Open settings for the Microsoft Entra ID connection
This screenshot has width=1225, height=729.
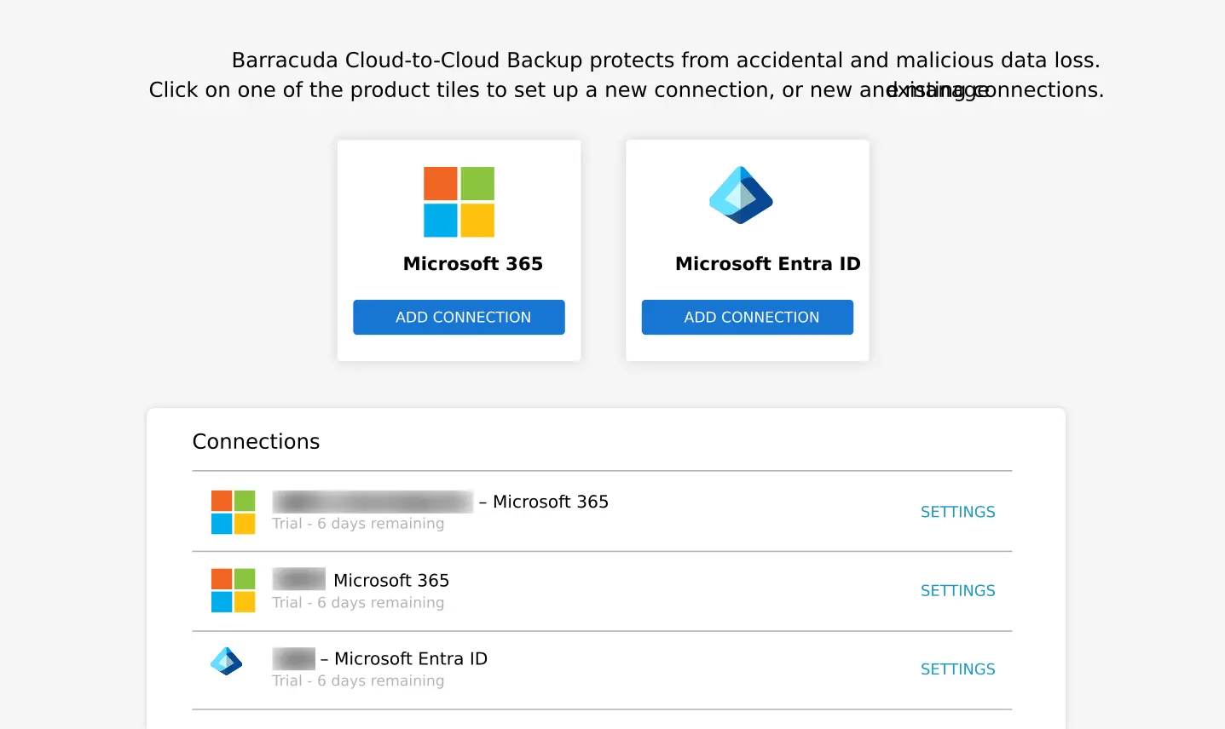tap(957, 669)
